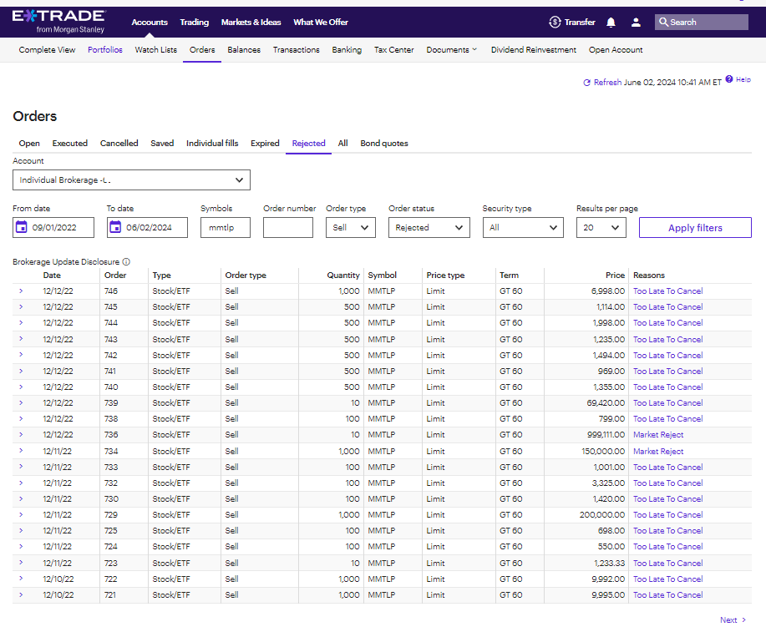The width and height of the screenshot is (766, 632).
Task: Open the notifications bell icon
Action: click(x=611, y=22)
